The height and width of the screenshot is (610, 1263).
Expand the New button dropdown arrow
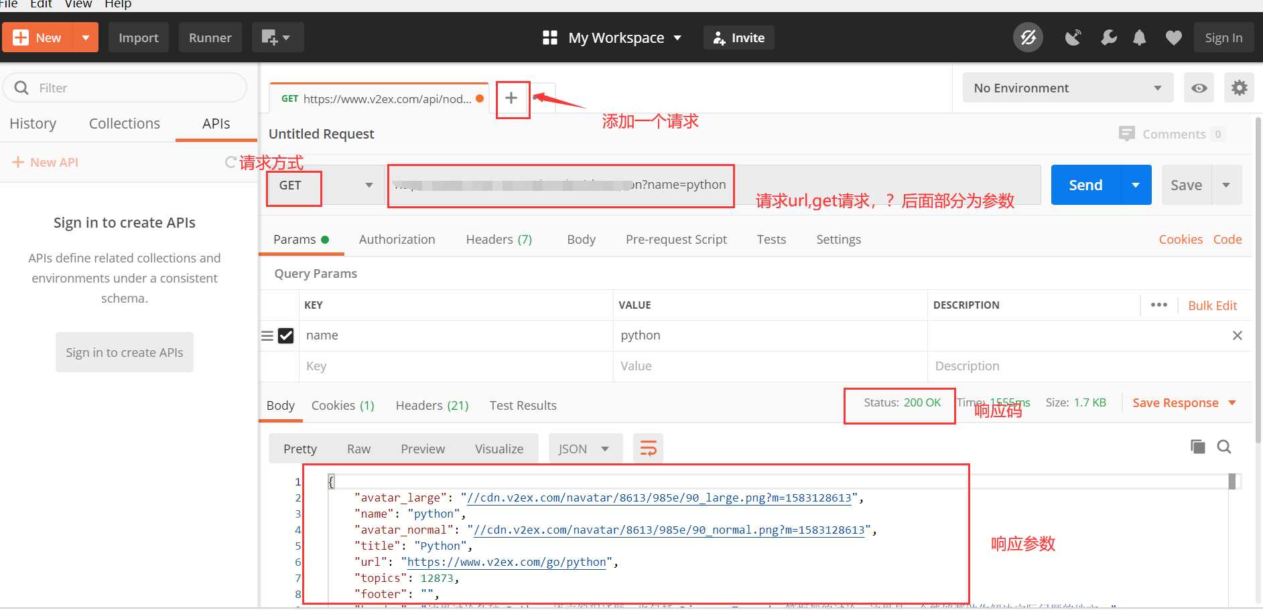point(86,37)
